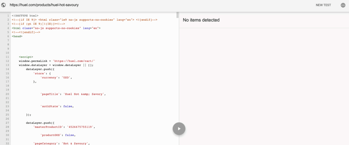Click the closing }); on line 25
The width and height of the screenshot is (349, 145).
(x=29, y=115)
